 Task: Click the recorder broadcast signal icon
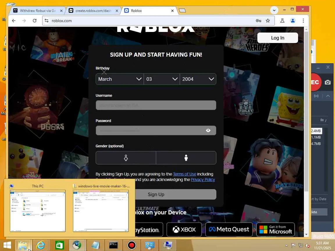[316, 96]
